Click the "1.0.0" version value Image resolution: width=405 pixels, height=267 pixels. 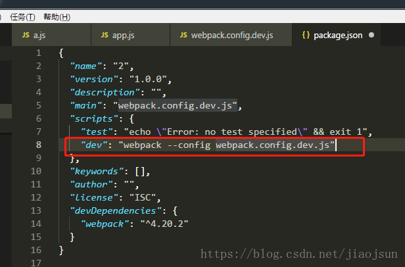tap(149, 80)
